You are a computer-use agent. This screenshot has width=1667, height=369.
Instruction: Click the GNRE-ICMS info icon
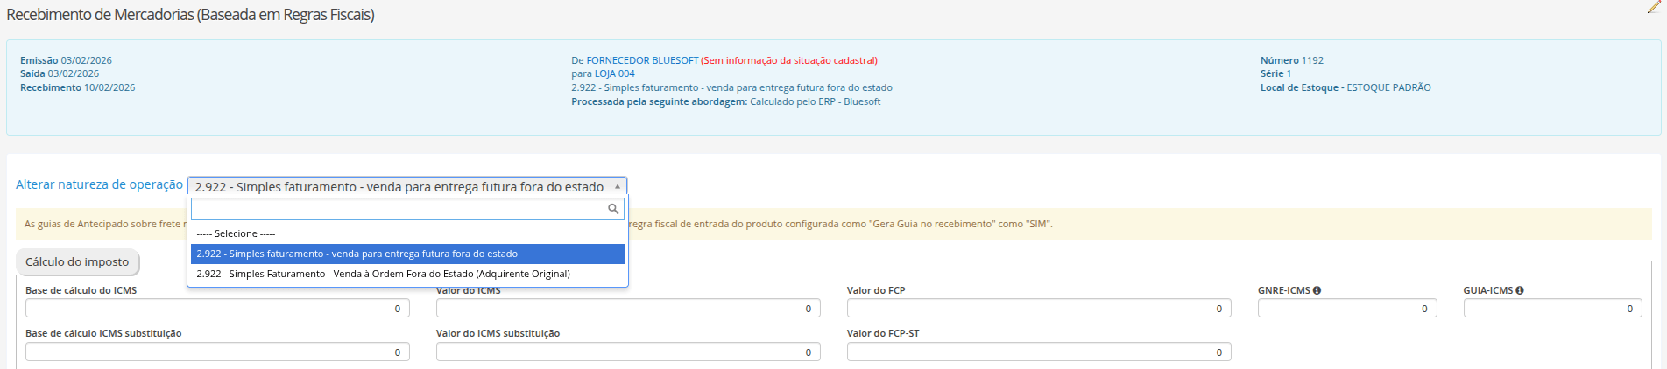pos(1317,290)
